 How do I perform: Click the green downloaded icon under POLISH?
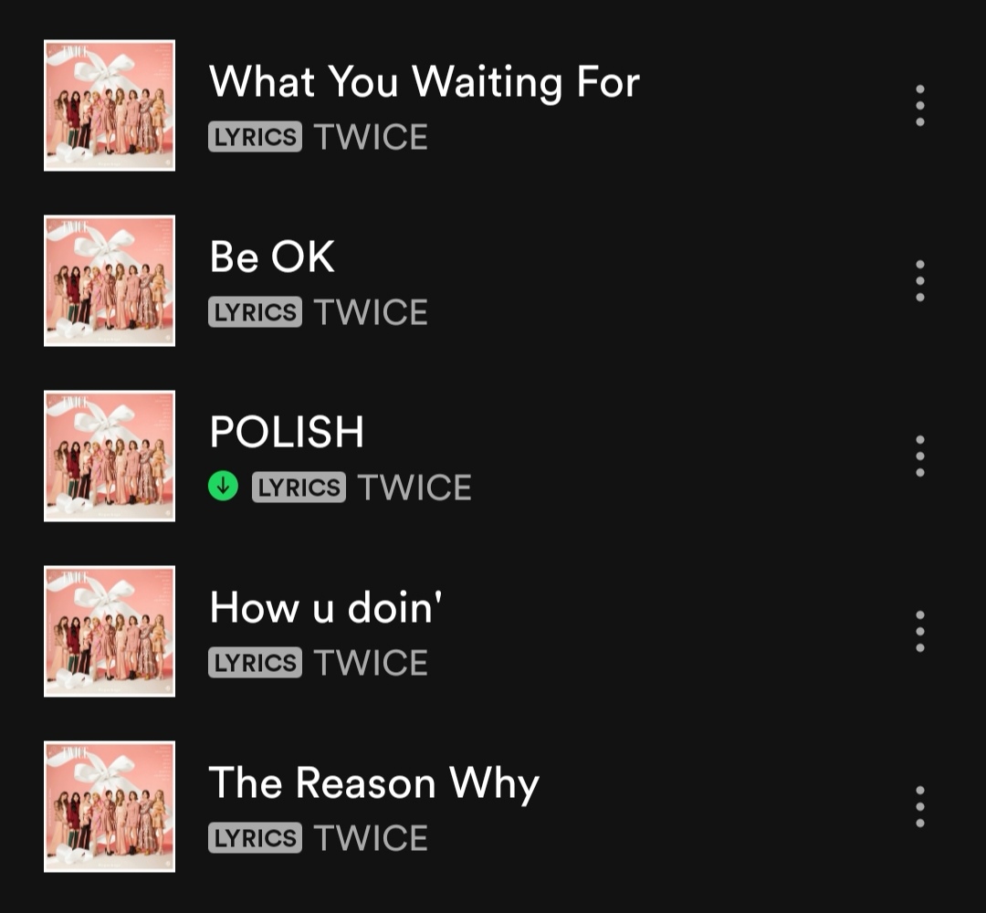click(224, 487)
